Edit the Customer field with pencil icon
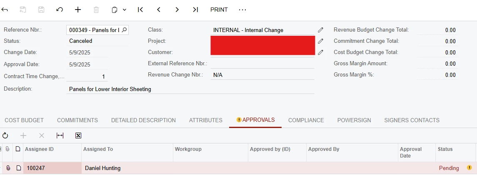Viewport: 477px width, 175px height. 320,52
